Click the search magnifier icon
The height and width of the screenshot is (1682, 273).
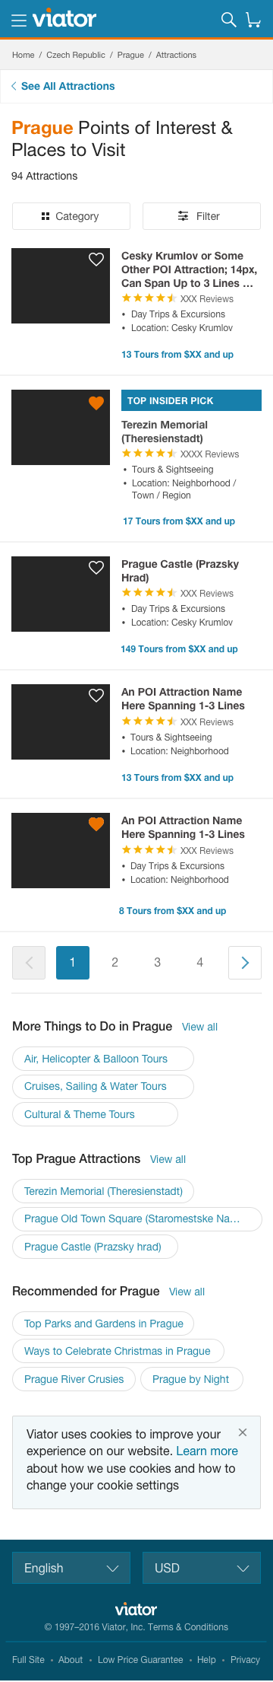[x=228, y=20]
